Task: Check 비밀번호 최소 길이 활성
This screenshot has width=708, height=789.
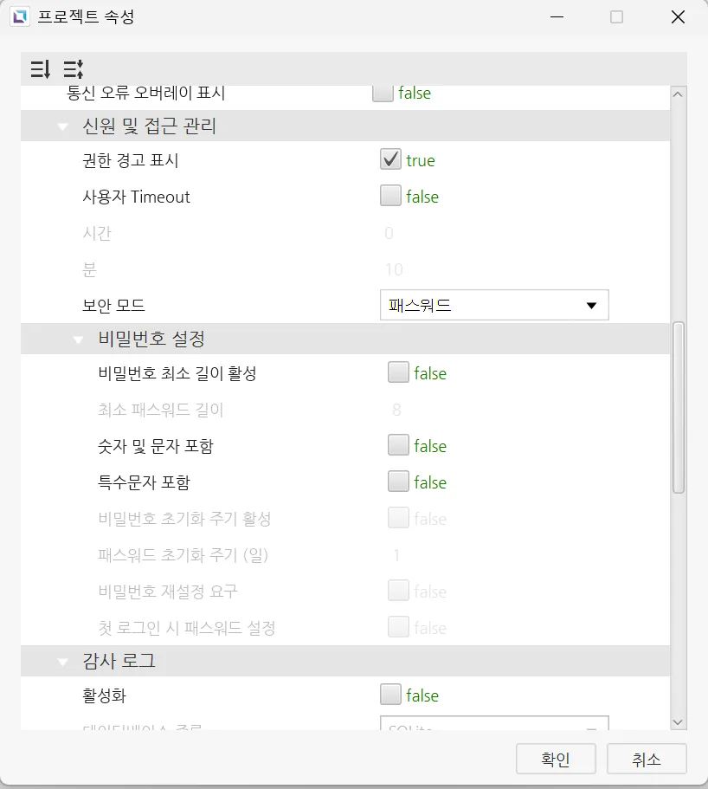Action: click(x=398, y=373)
